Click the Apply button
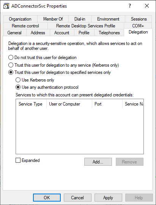The width and height of the screenshot is (156, 205). point(108,197)
